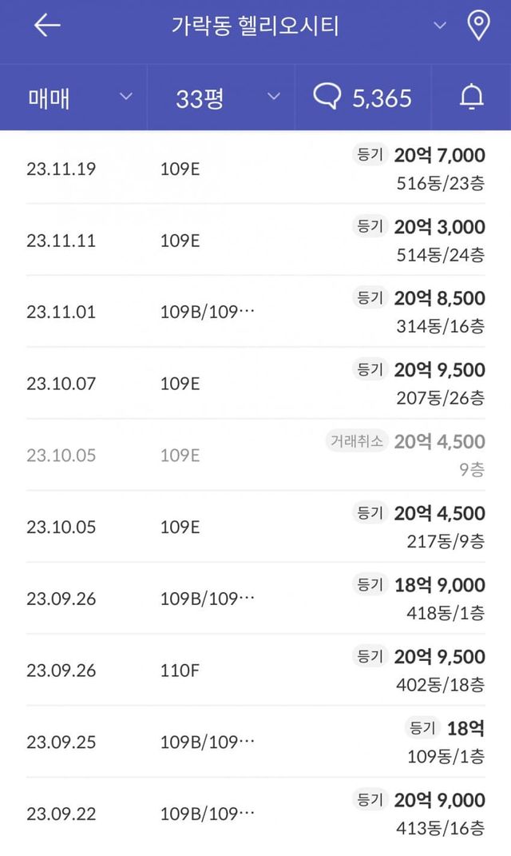This screenshot has height=856, width=511.
Task: Tap the 5,365 comments count
Action: click(382, 98)
